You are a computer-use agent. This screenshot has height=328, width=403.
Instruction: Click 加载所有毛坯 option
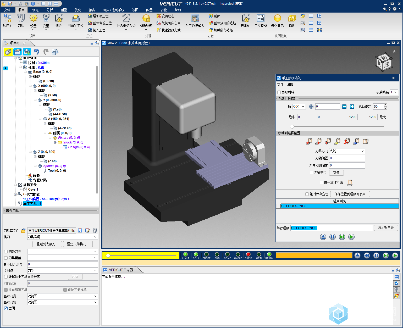click(221, 30)
